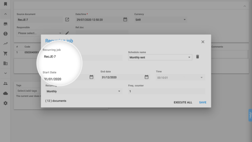Click the (12) documents text
This screenshot has width=252, height=142.
56,101
